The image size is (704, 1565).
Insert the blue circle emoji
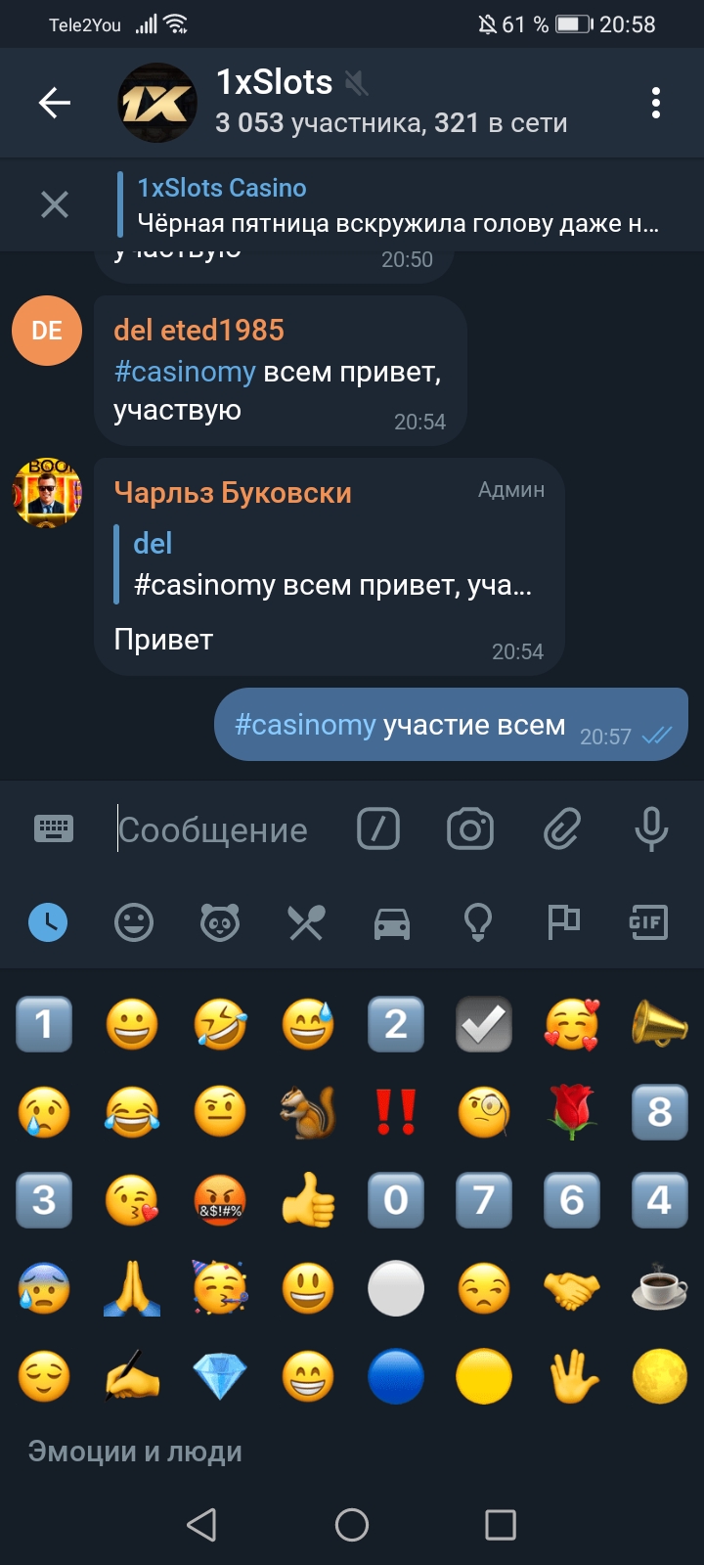tap(396, 1376)
